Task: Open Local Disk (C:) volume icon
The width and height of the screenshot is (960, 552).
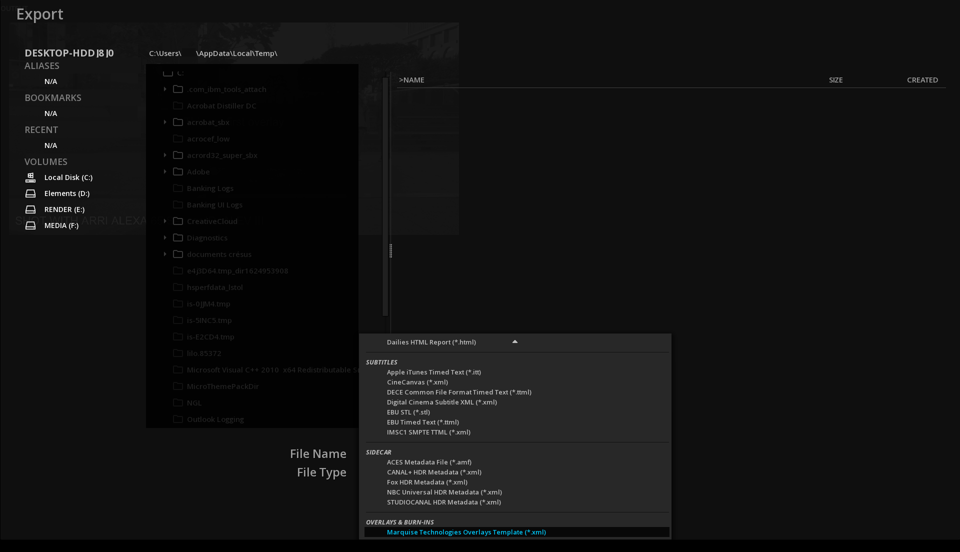Action: [30, 177]
